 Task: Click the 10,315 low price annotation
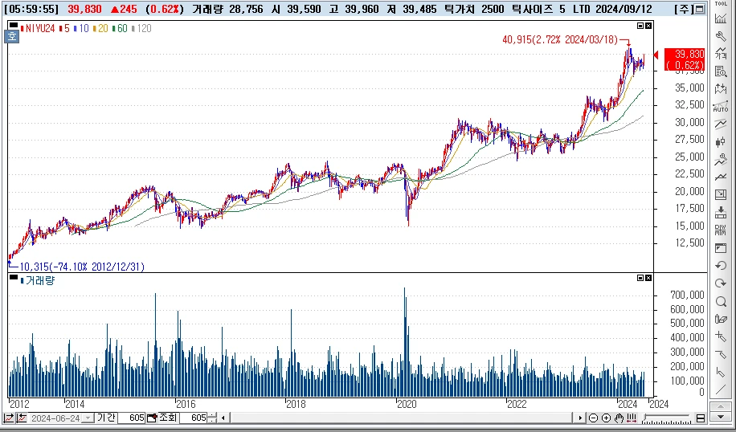[82, 267]
